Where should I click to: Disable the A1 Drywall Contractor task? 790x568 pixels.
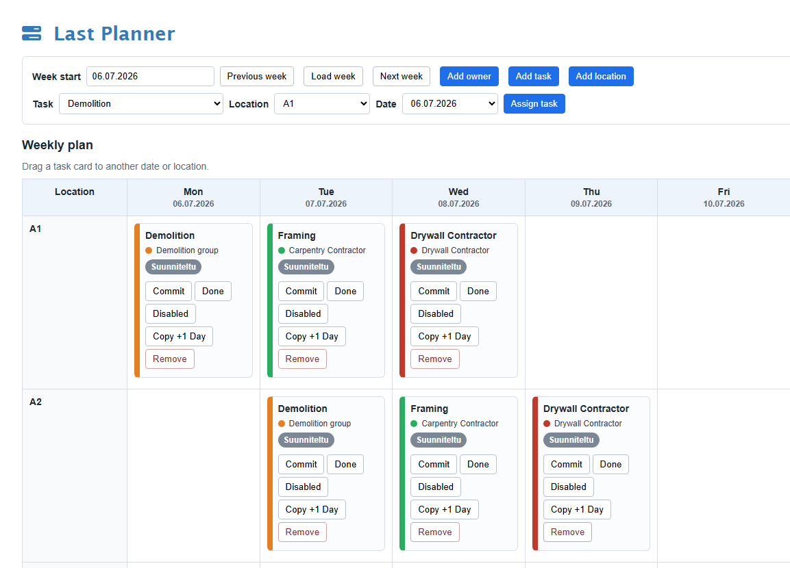click(x=436, y=314)
